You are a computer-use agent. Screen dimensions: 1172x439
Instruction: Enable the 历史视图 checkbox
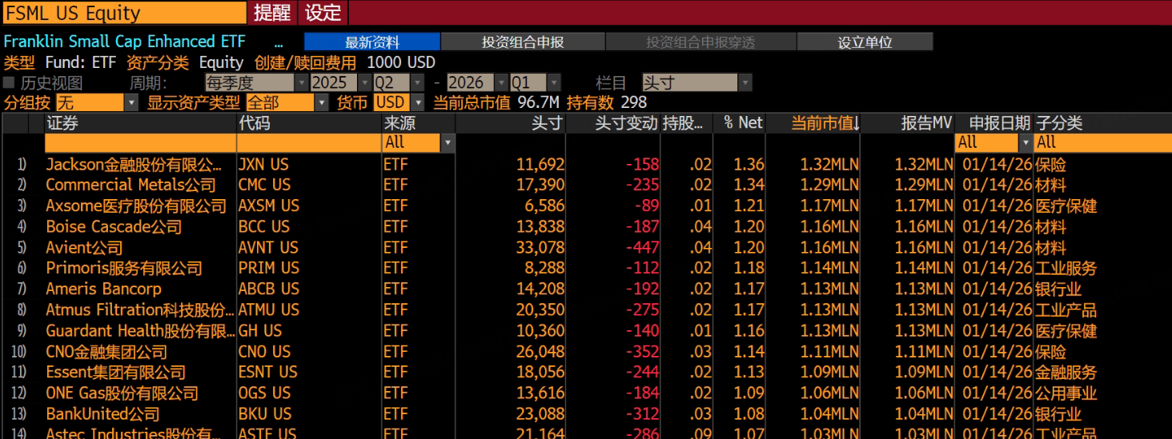pos(9,82)
